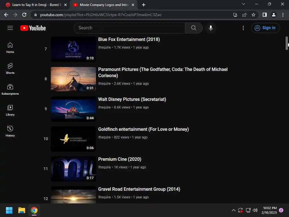The width and height of the screenshot is (289, 217).
Task: Close the Movie Company Logos tab
Action: point(133,5)
